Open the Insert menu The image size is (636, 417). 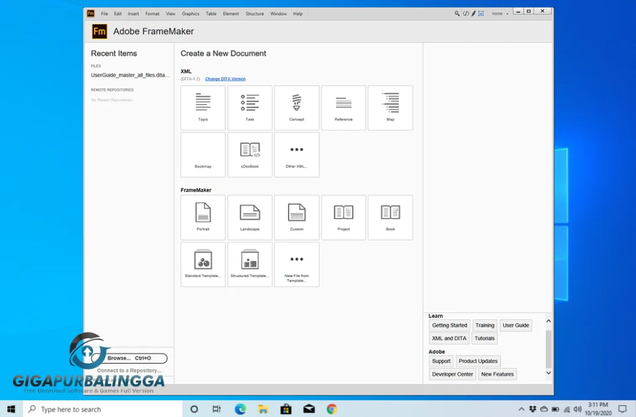tap(133, 14)
